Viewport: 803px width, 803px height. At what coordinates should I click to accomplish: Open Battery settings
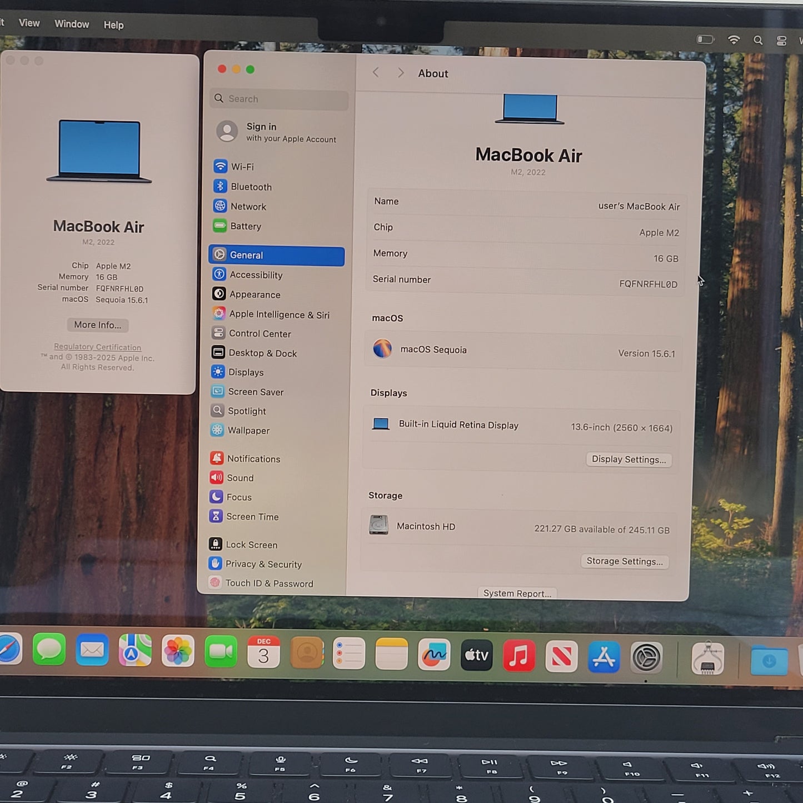click(245, 226)
